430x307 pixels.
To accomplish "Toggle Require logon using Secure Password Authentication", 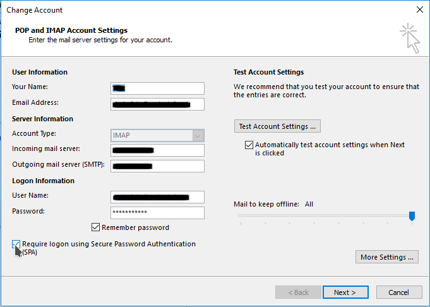I will [x=16, y=244].
